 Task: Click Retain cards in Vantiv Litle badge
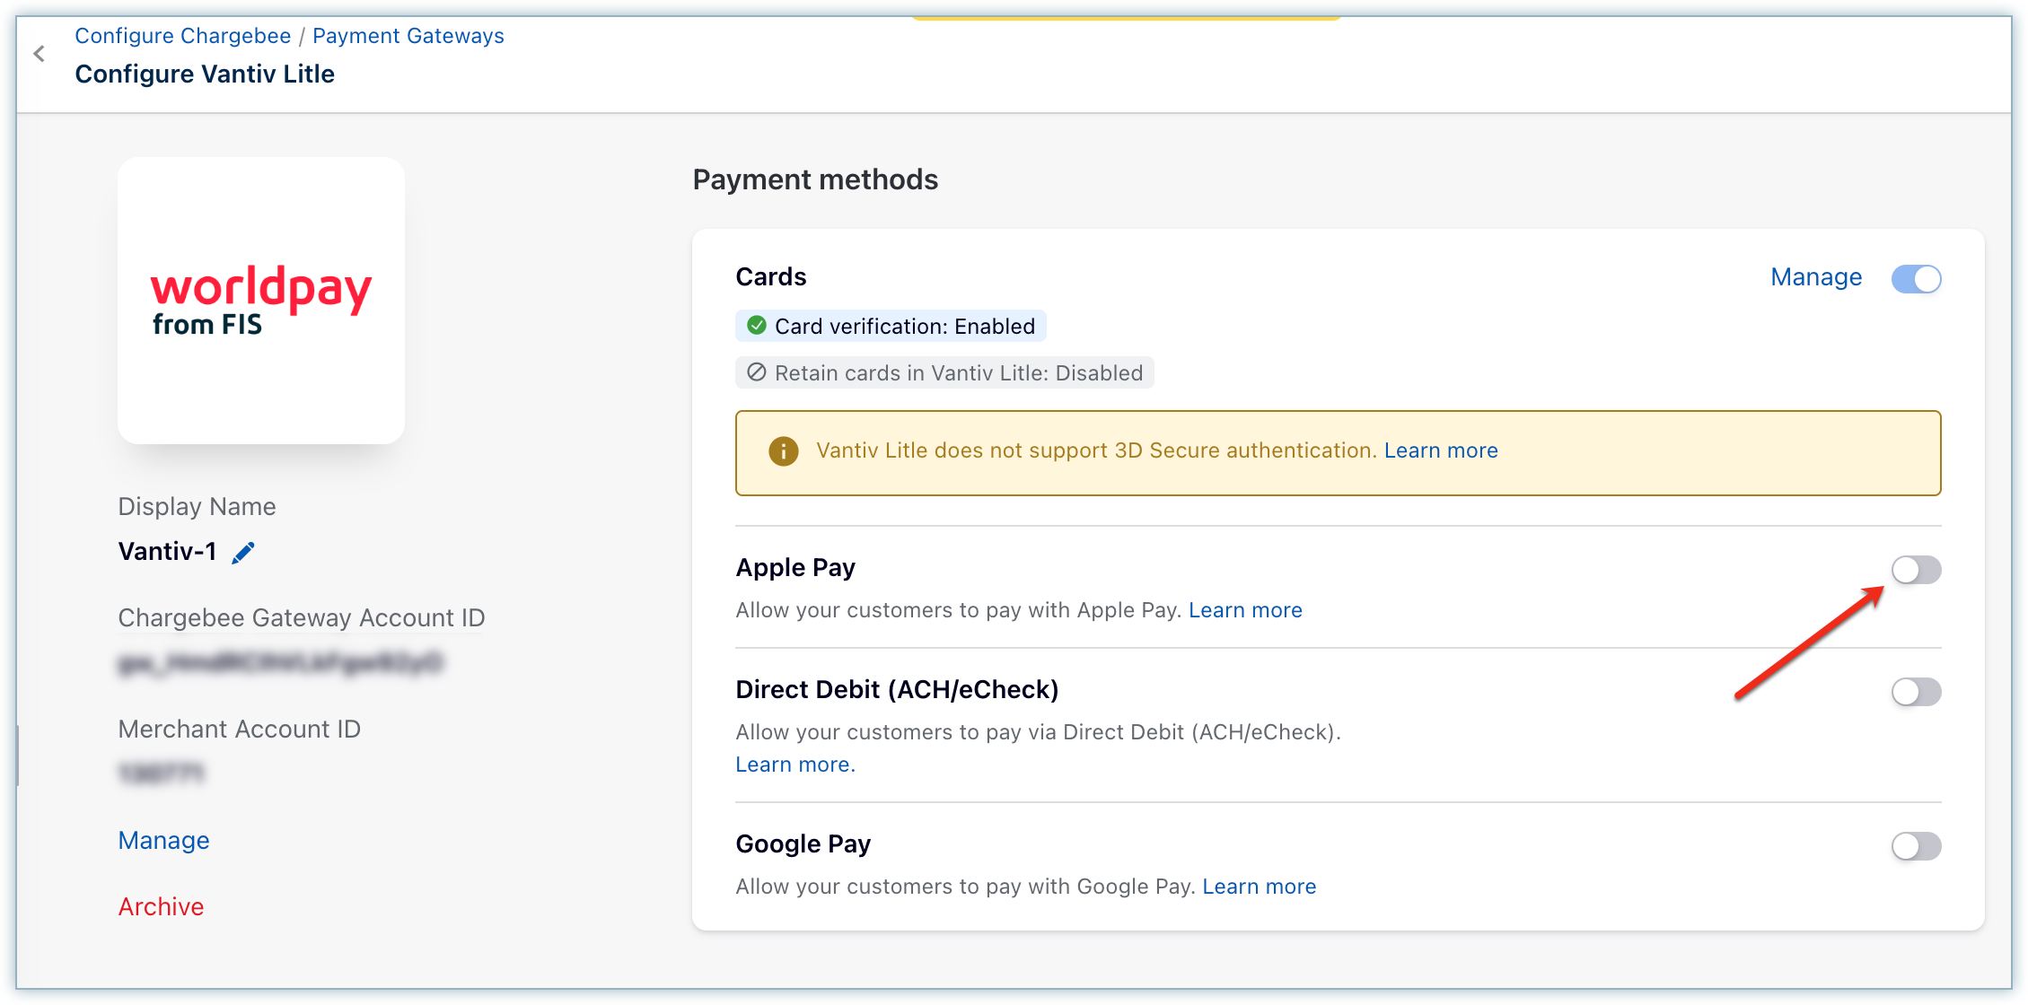[944, 372]
